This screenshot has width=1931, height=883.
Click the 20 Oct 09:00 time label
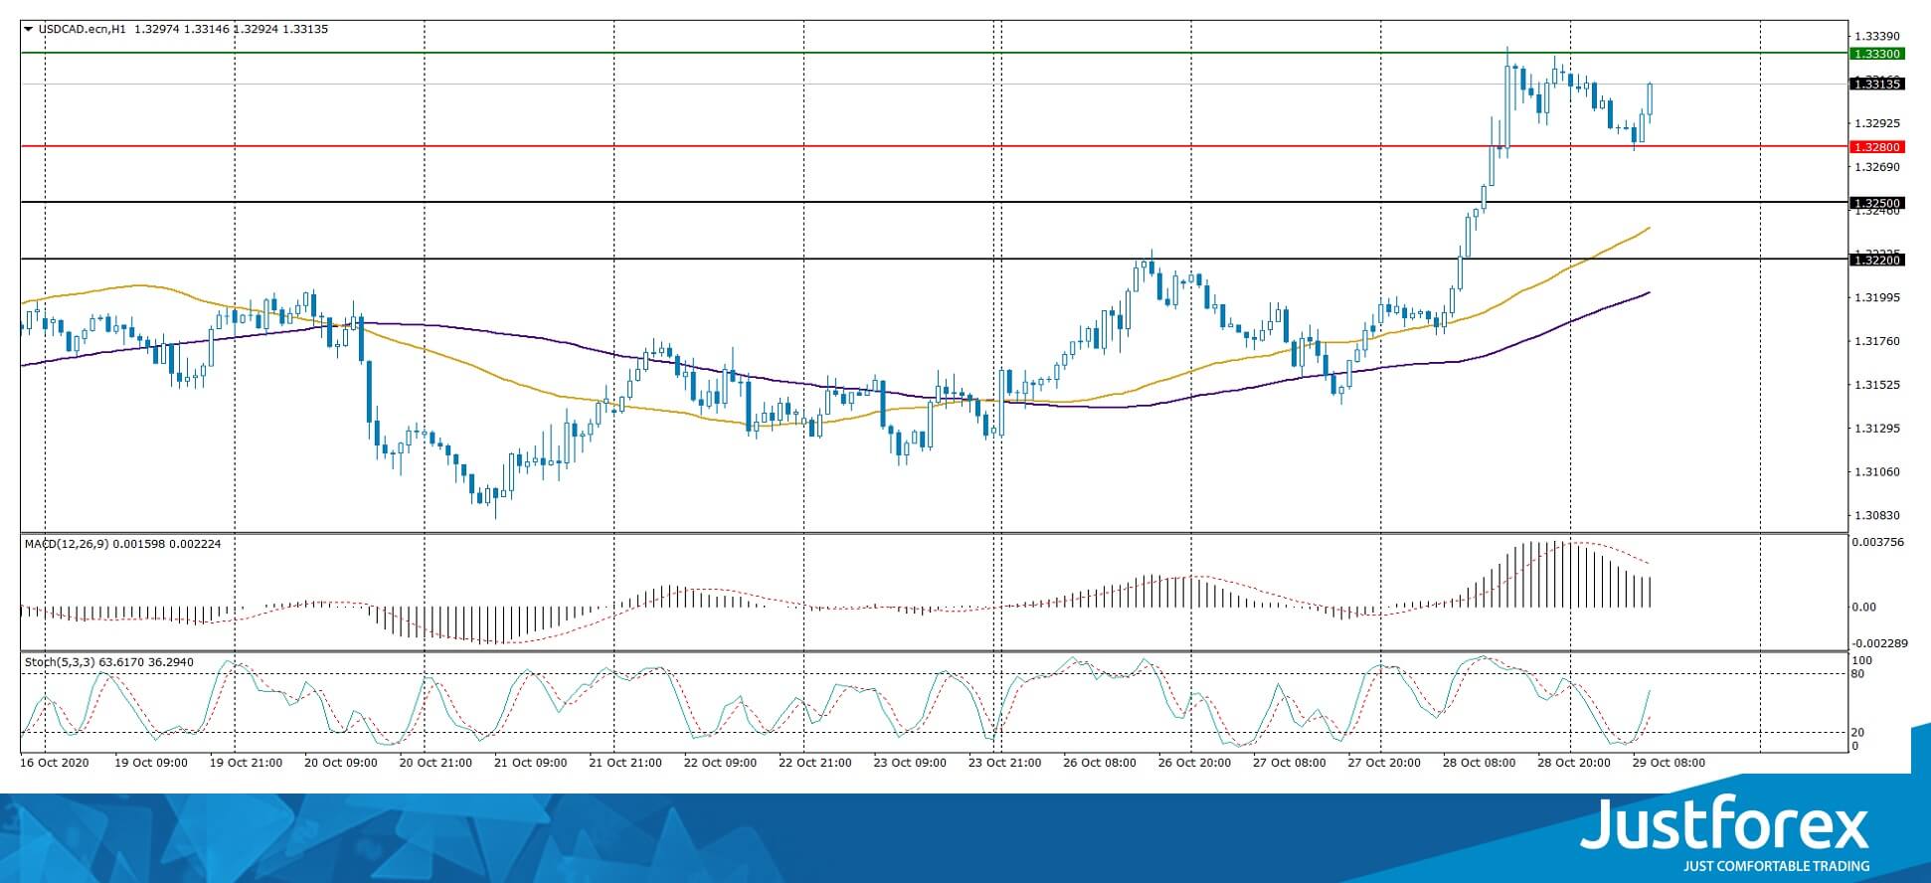click(x=340, y=764)
